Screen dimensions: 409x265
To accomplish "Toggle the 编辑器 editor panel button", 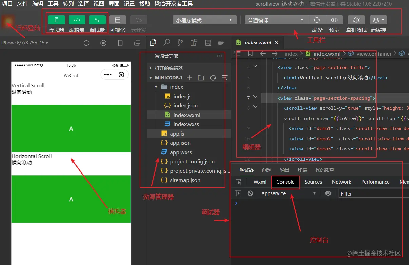I will coord(77,20).
